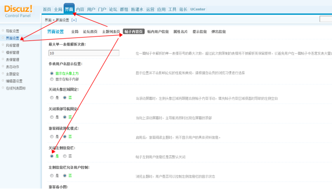Choose 是 for 关闭顶部导航固定

(52, 117)
